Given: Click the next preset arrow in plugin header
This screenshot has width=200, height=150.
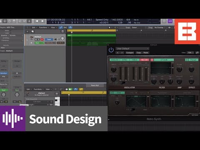Looking at the screenshot, I should tap(122, 52).
